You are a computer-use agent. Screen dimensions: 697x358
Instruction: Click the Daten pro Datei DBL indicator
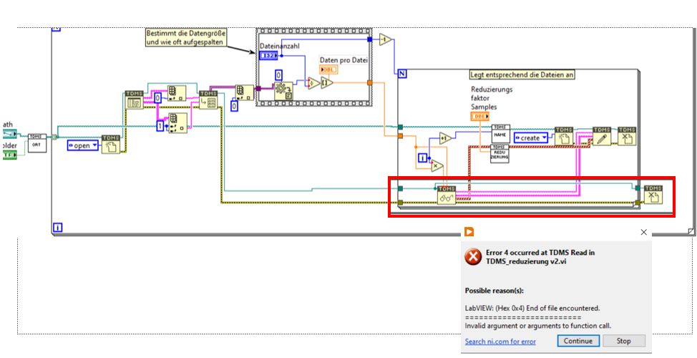pyautogui.click(x=329, y=69)
